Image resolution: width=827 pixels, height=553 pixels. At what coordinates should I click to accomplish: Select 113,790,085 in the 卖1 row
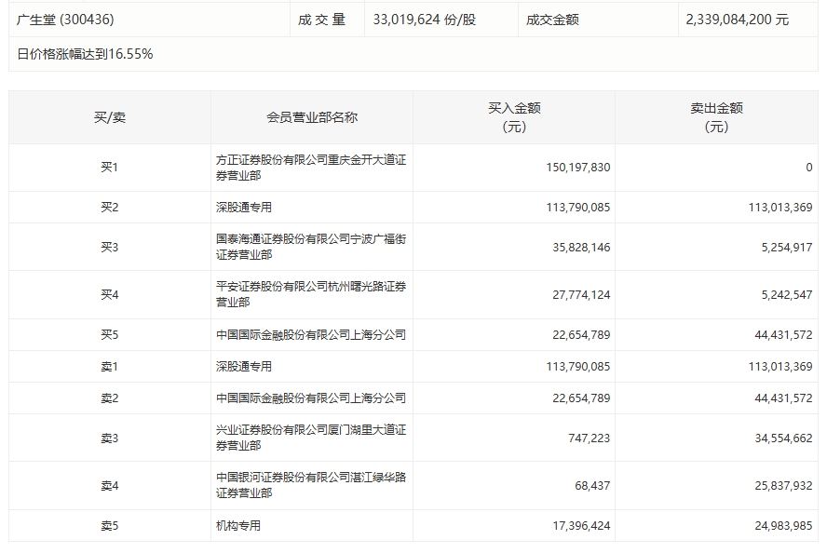click(578, 367)
